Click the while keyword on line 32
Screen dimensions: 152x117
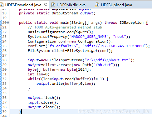pyautogui.click(x=33, y=79)
